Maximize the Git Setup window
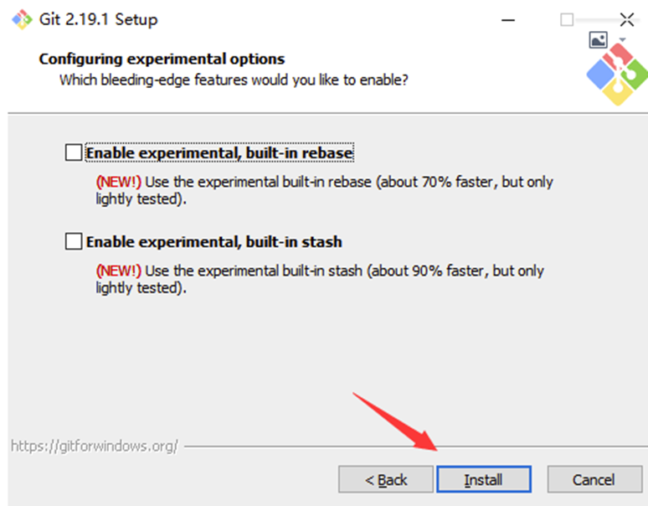The image size is (648, 506). click(567, 18)
